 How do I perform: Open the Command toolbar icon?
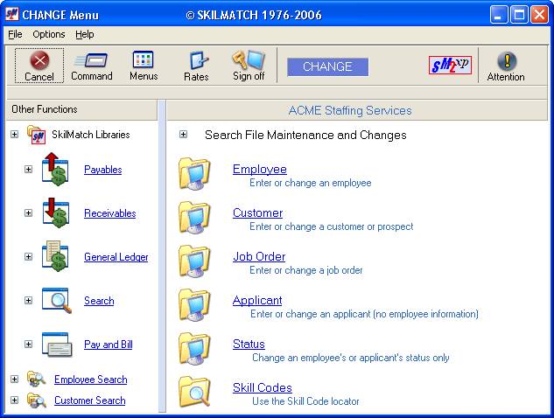(91, 60)
